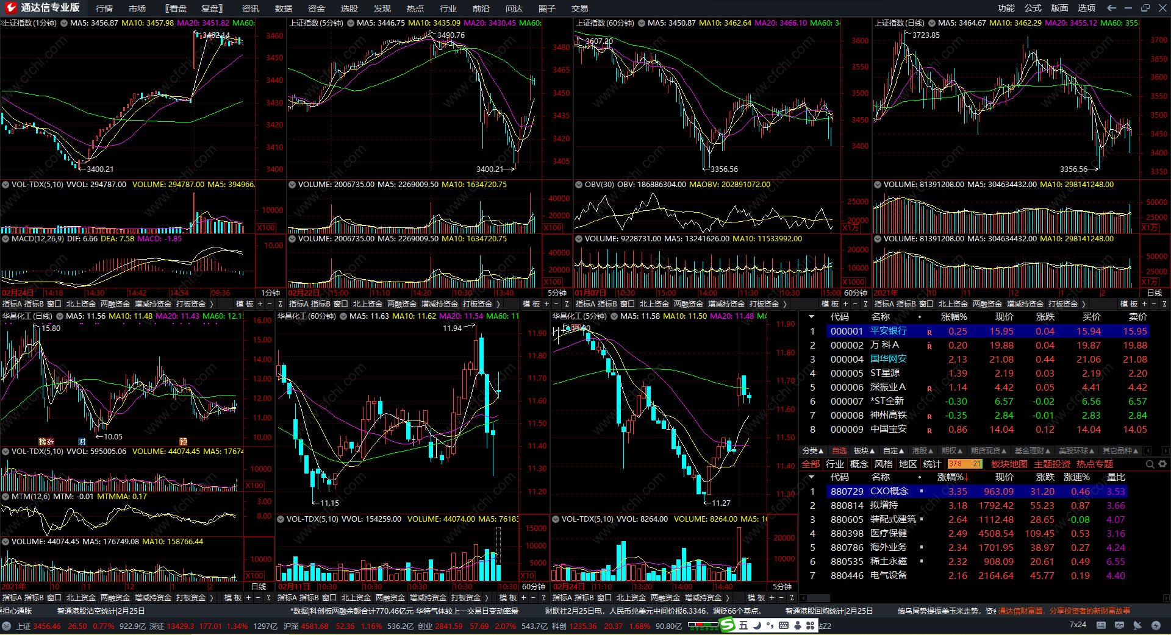Click 指标A under the 上证指数(日线) chart
Viewport: 1171px width, 635px height.
click(884, 303)
